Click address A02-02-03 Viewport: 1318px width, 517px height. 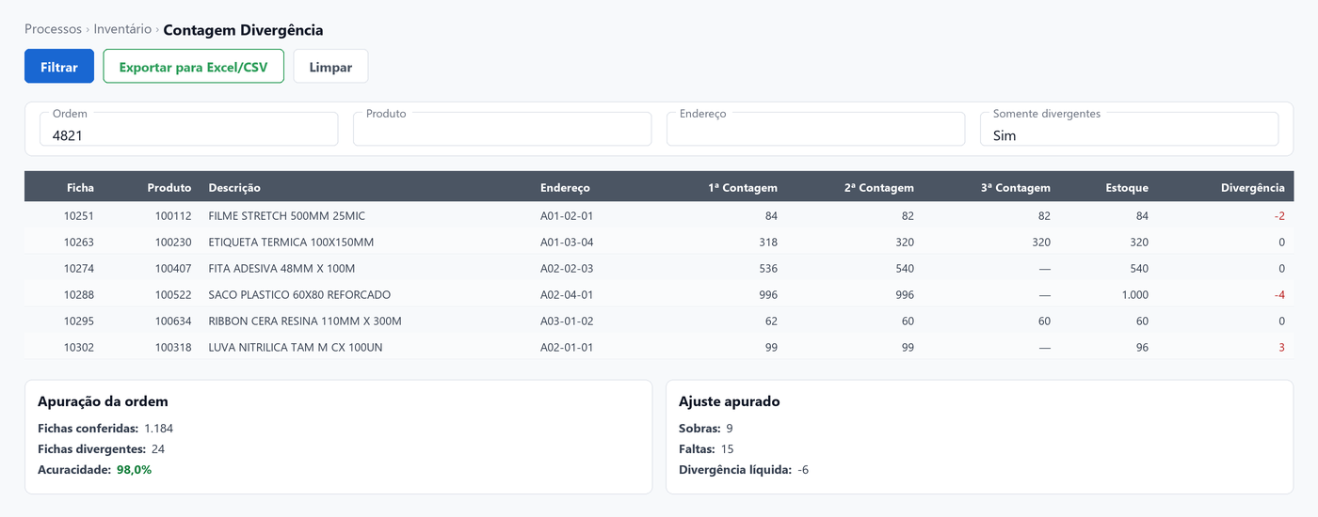pos(567,268)
